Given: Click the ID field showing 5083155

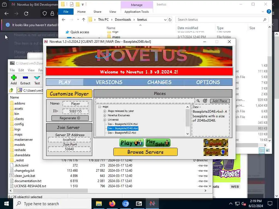Looking at the screenshot, I should click(x=75, y=111).
